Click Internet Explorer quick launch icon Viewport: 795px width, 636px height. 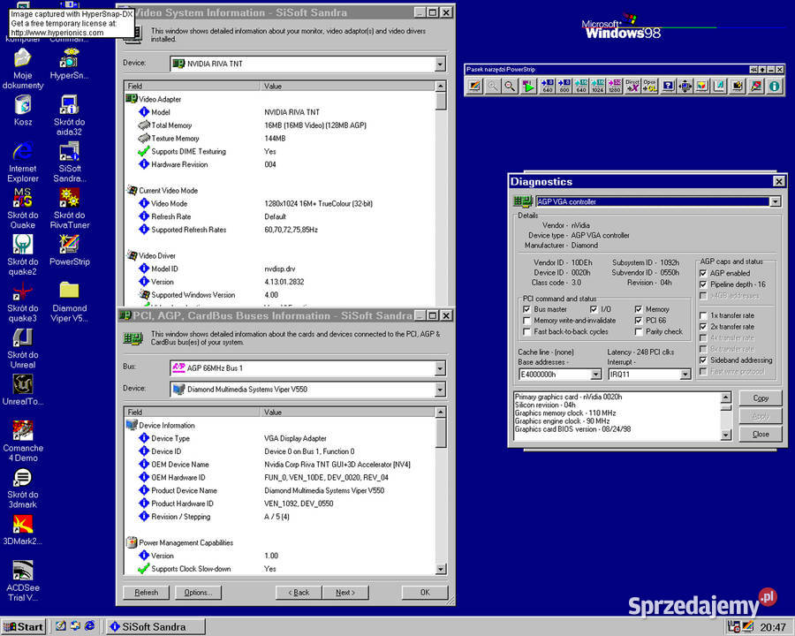pyautogui.click(x=90, y=626)
